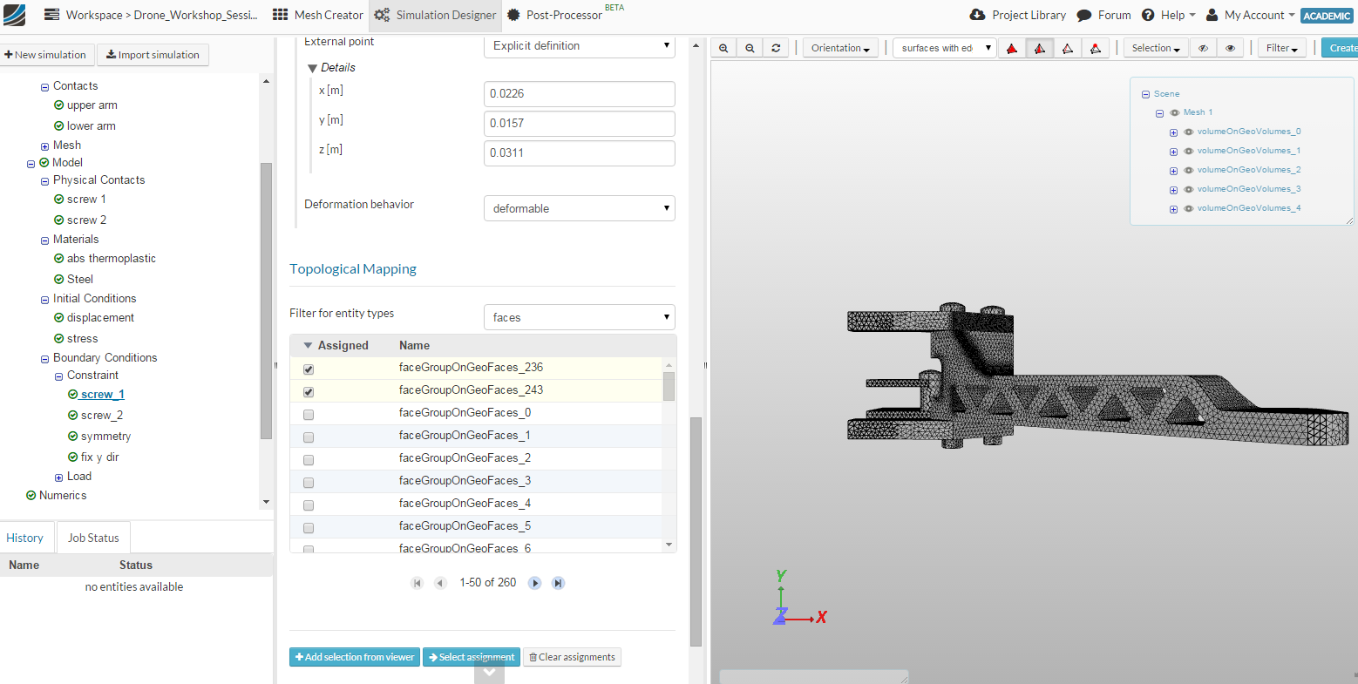The height and width of the screenshot is (684, 1358).
Task: Open the History tab
Action: pos(25,538)
